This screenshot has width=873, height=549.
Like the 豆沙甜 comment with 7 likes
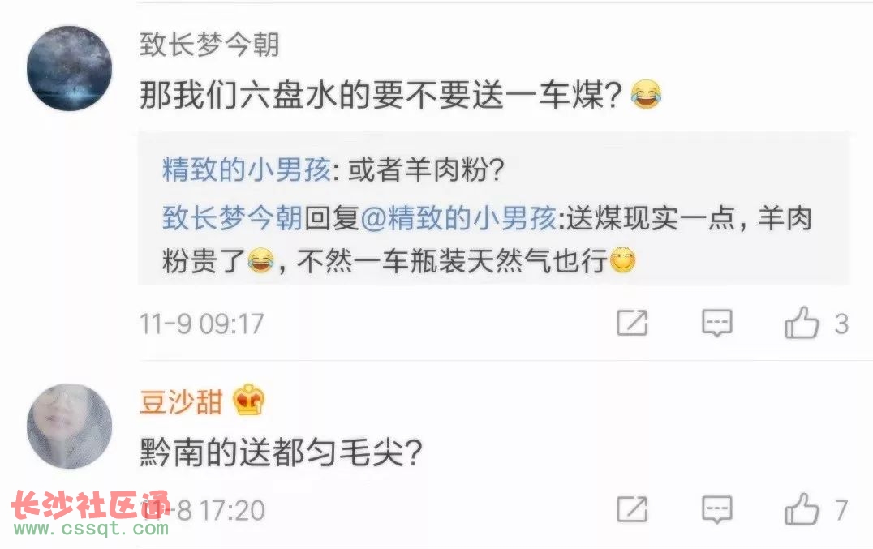coord(802,509)
